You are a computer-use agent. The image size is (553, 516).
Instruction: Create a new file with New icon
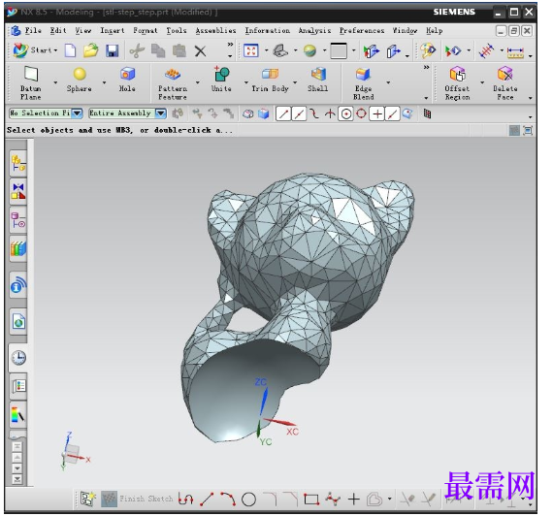point(71,50)
